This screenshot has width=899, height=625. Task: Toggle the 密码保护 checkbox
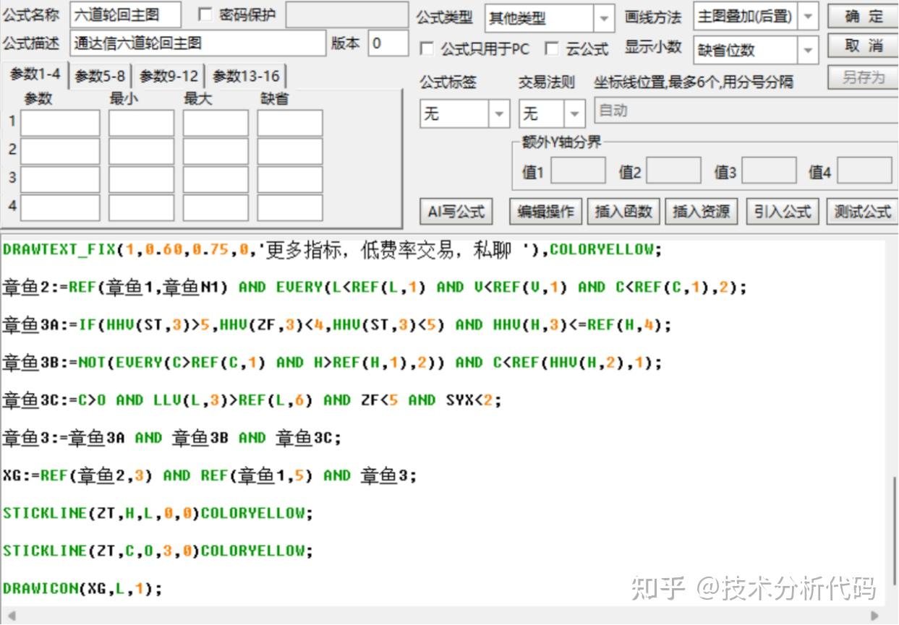click(x=205, y=14)
